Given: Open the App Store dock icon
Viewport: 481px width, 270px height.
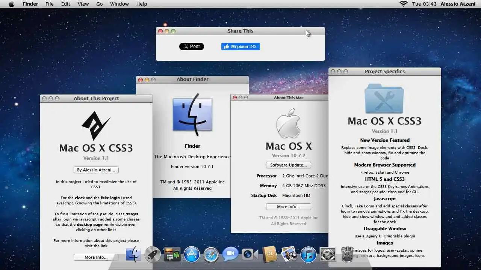Looking at the screenshot, I should tap(192, 255).
